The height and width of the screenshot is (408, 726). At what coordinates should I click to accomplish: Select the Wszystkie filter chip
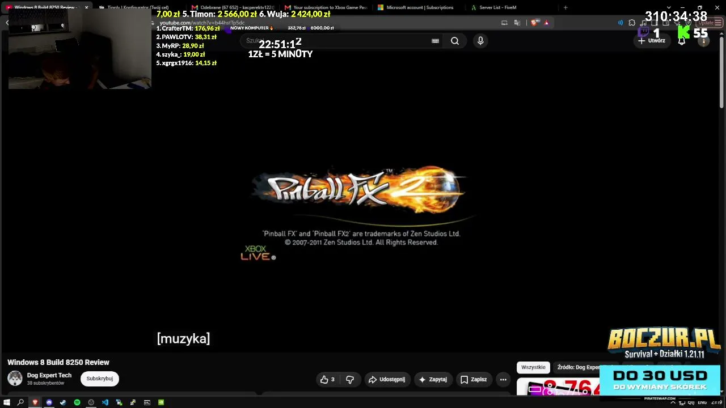(533, 367)
